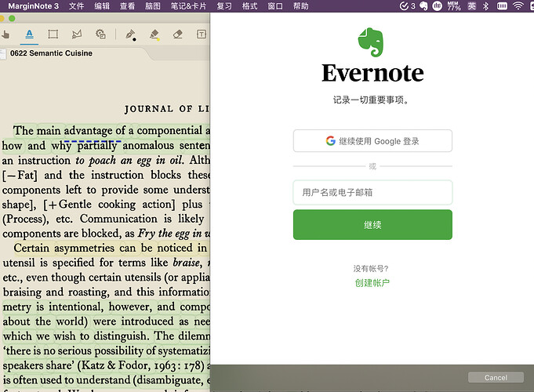Image resolution: width=534 pixels, height=392 pixels.
Task: Continue with Google login button
Action: (x=372, y=140)
